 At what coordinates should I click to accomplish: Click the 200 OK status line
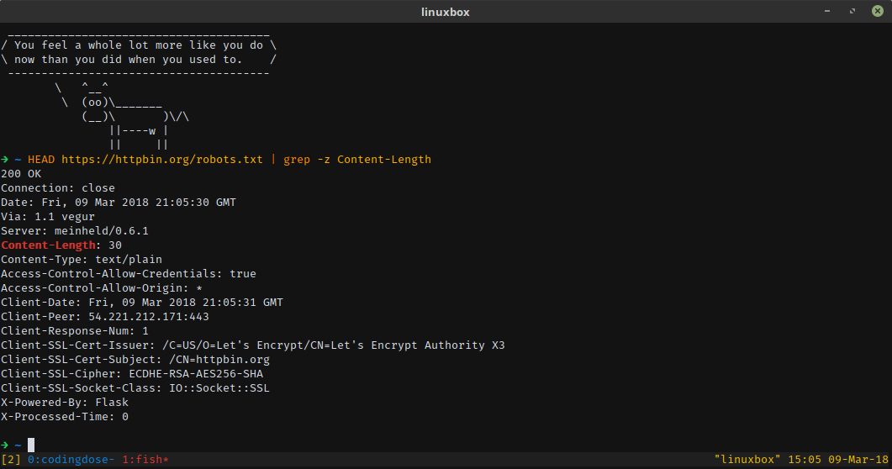coord(21,173)
